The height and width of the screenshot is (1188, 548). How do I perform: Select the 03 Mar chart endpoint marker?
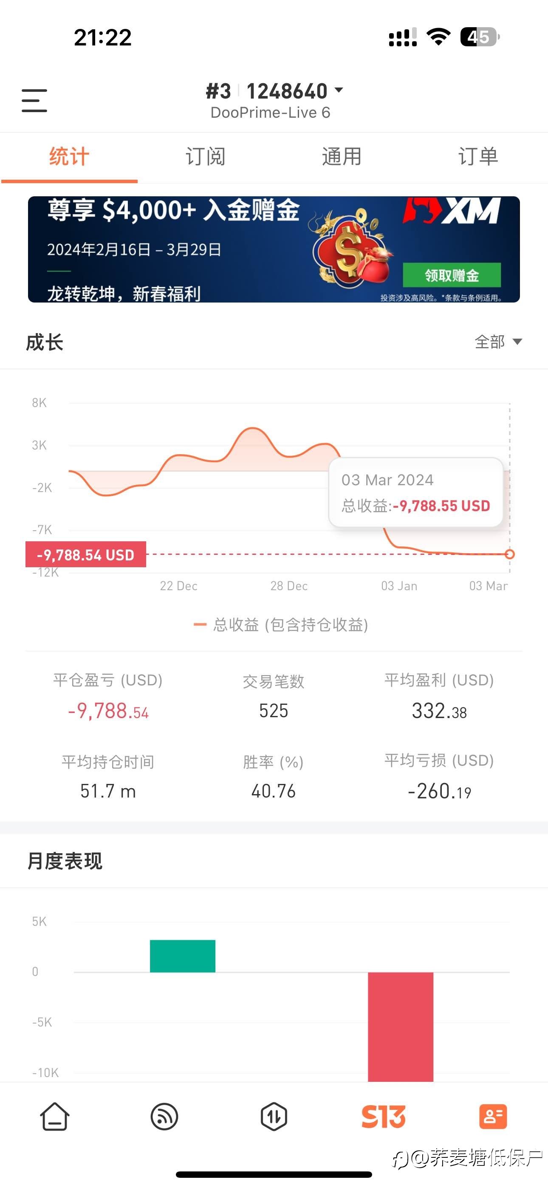[510, 554]
